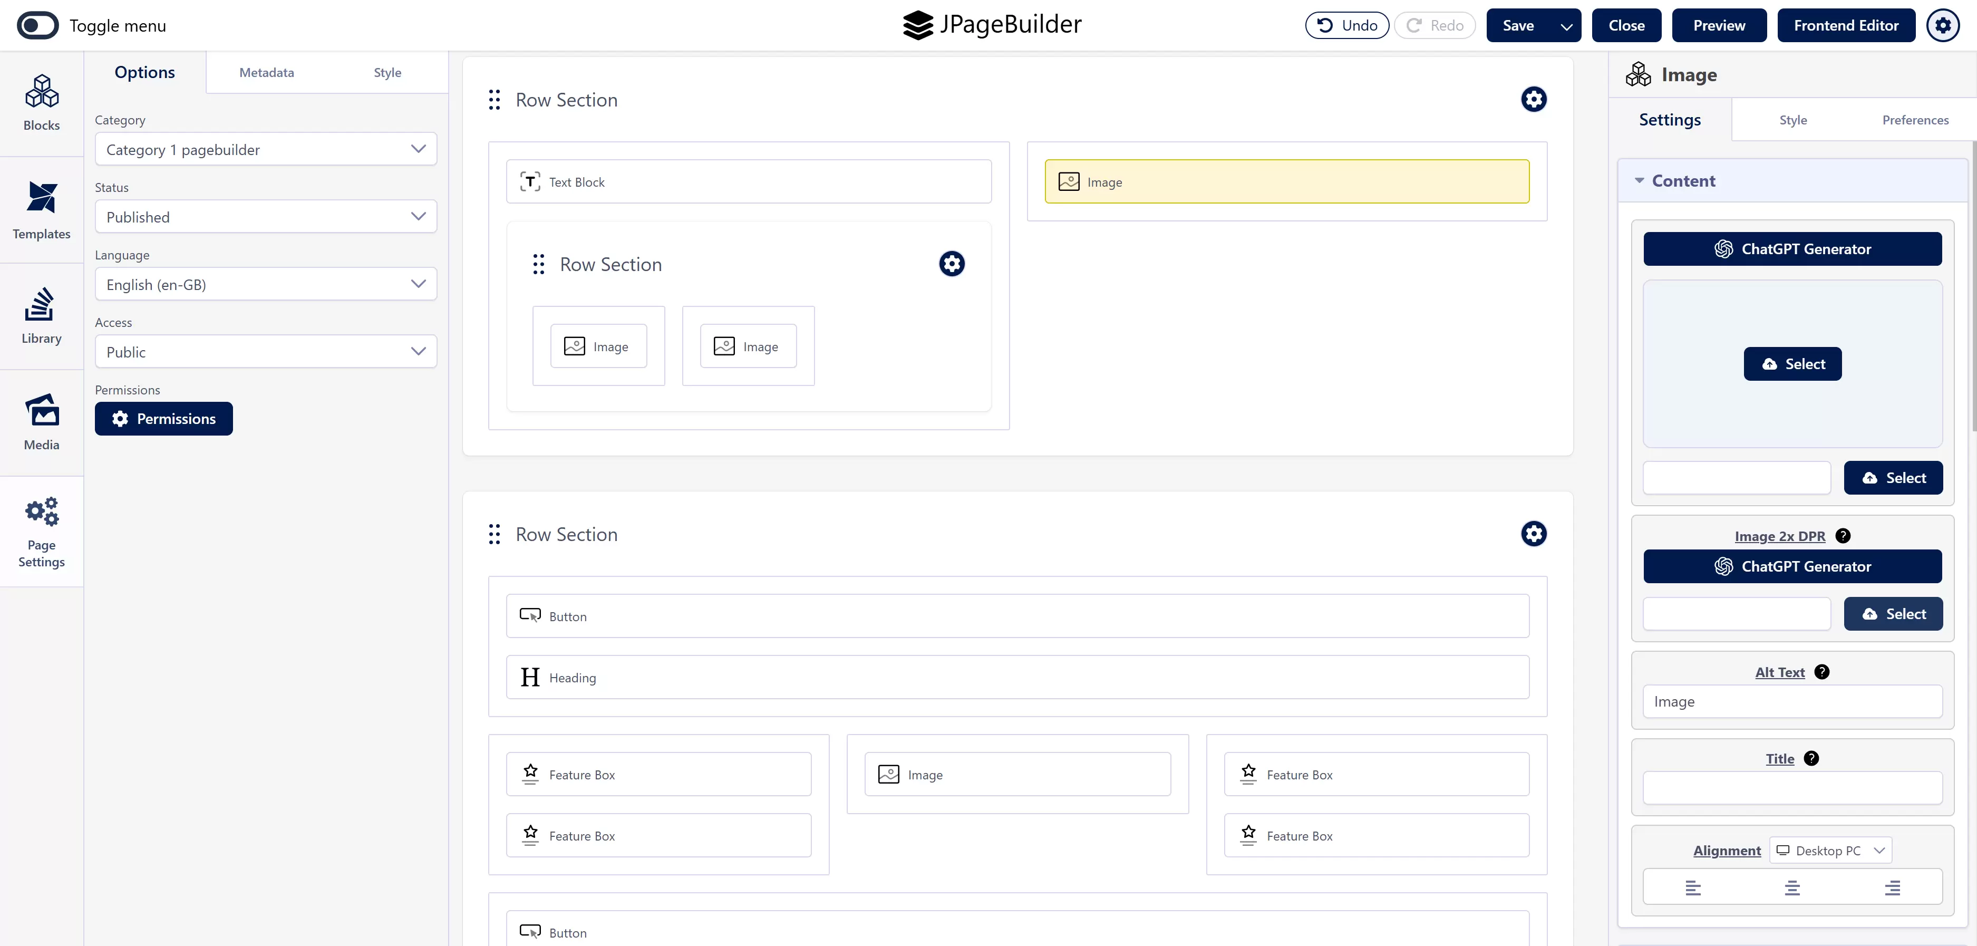
Task: Open the Access dropdown
Action: tap(266, 352)
